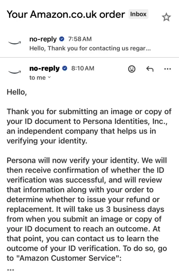
Task: Tap the verified badge on the 8:10 AM message
Action: point(65,68)
